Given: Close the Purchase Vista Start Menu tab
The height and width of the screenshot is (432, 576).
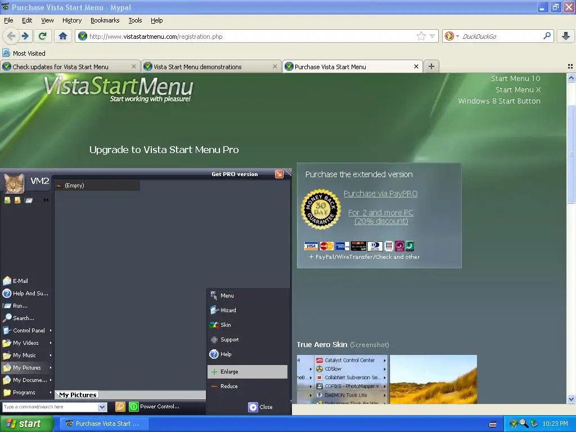Looking at the screenshot, I should pos(416,66).
